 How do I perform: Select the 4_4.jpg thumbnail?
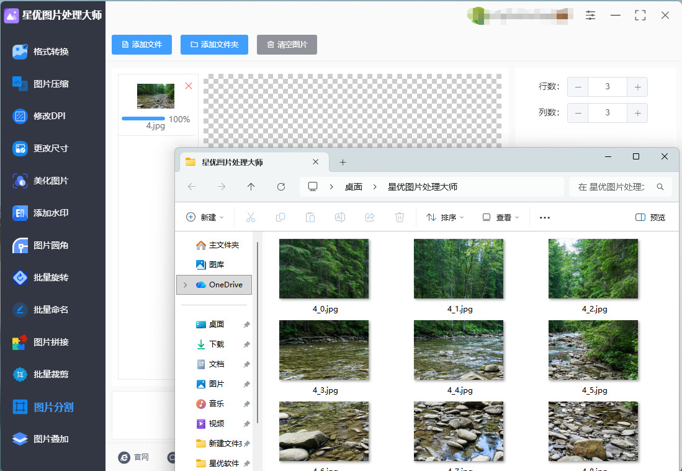coord(459,350)
